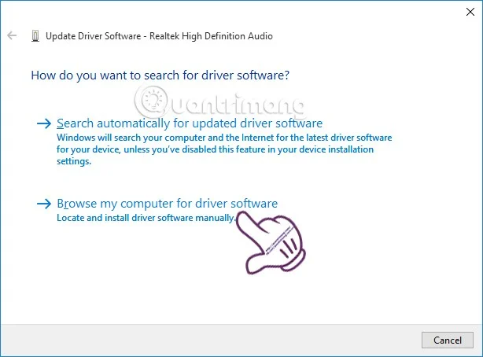Click the arrow icon beside Search automatically
The height and width of the screenshot is (357, 483).
pos(44,124)
